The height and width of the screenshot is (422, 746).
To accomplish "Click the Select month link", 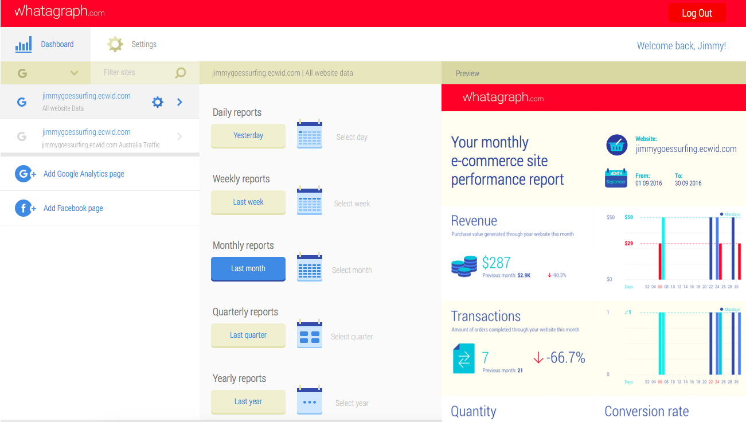I will pos(352,270).
